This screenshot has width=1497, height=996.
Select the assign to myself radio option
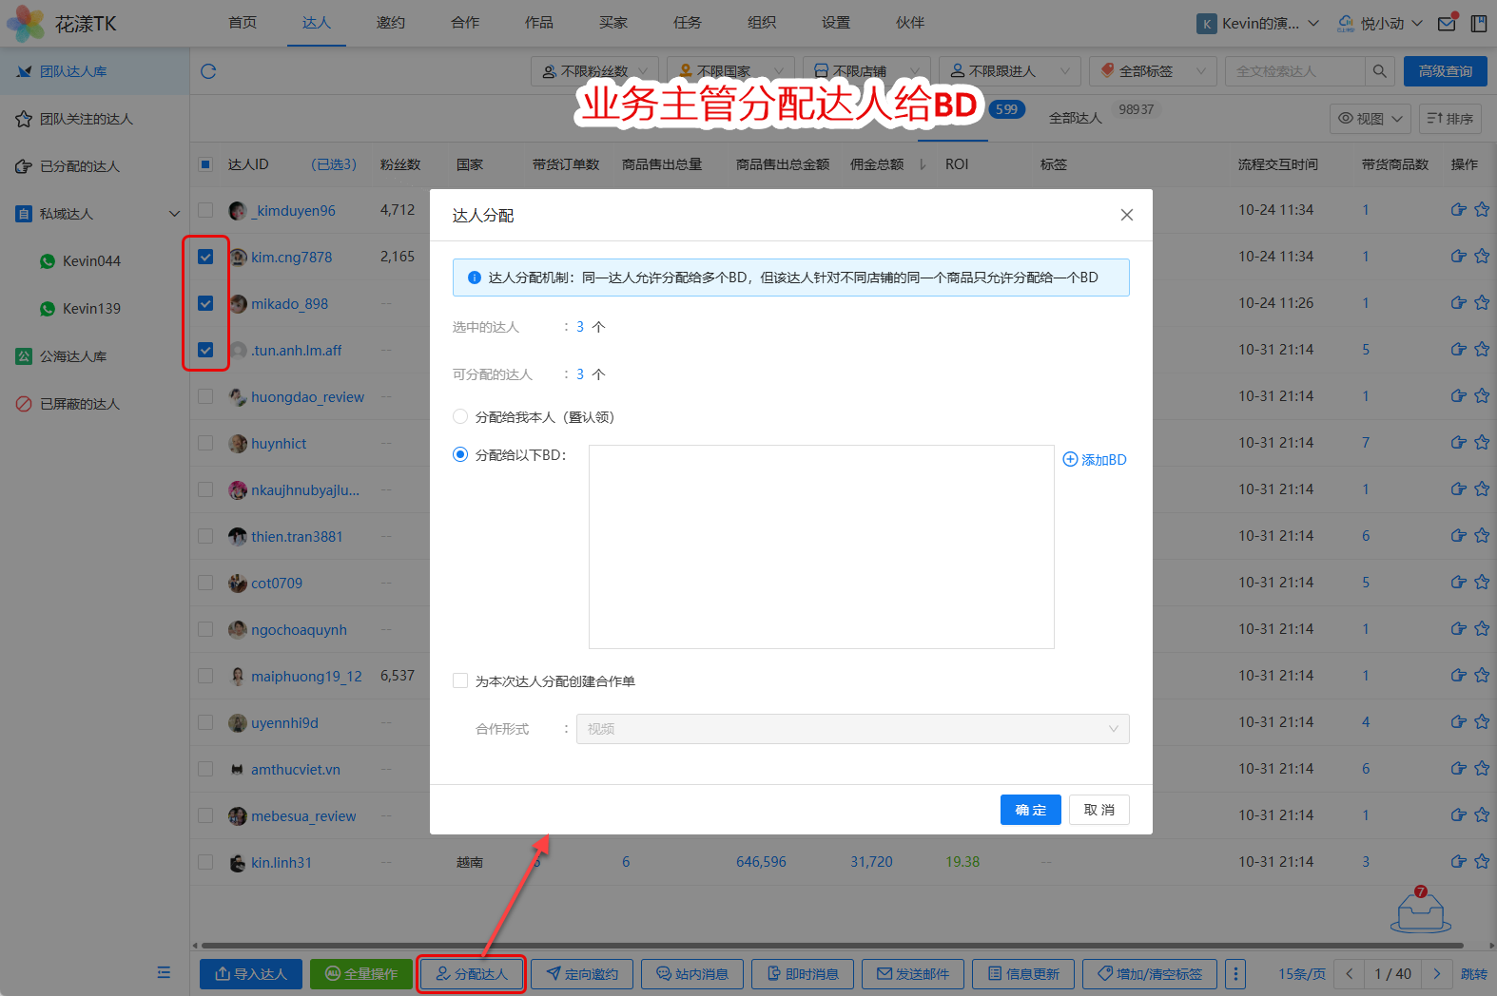coord(460,417)
